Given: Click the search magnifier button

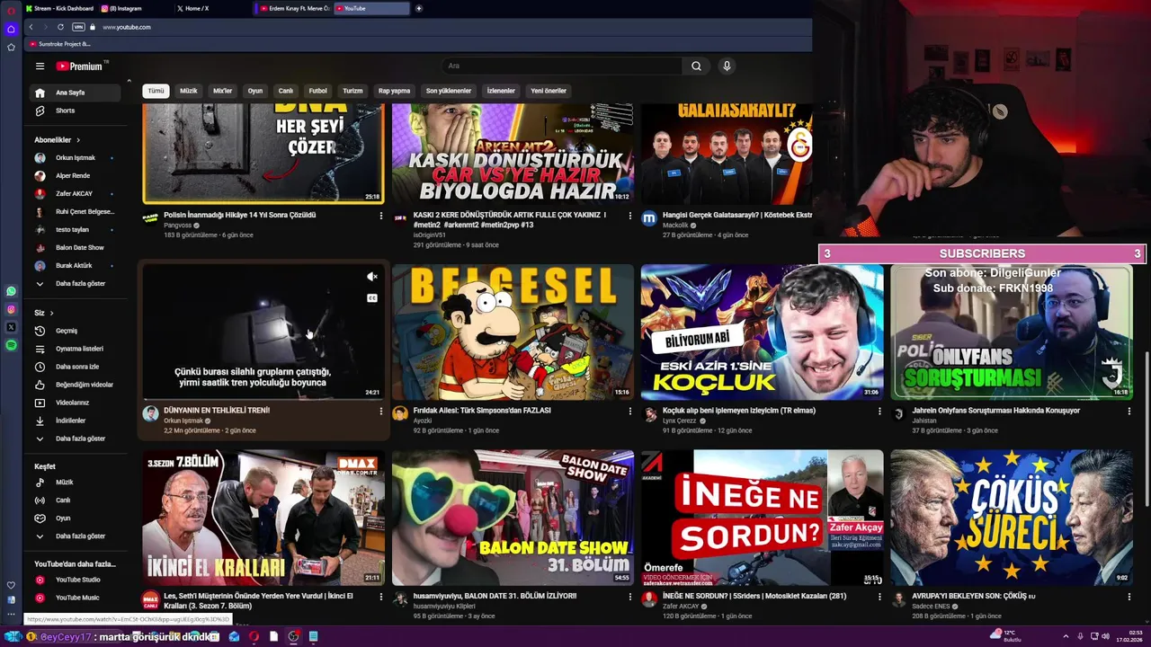Looking at the screenshot, I should point(696,66).
